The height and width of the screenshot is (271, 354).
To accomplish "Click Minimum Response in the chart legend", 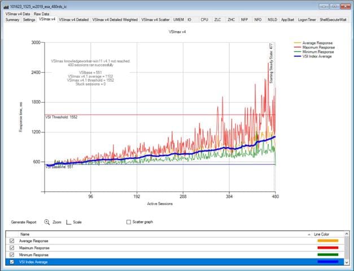I will click(x=318, y=52).
